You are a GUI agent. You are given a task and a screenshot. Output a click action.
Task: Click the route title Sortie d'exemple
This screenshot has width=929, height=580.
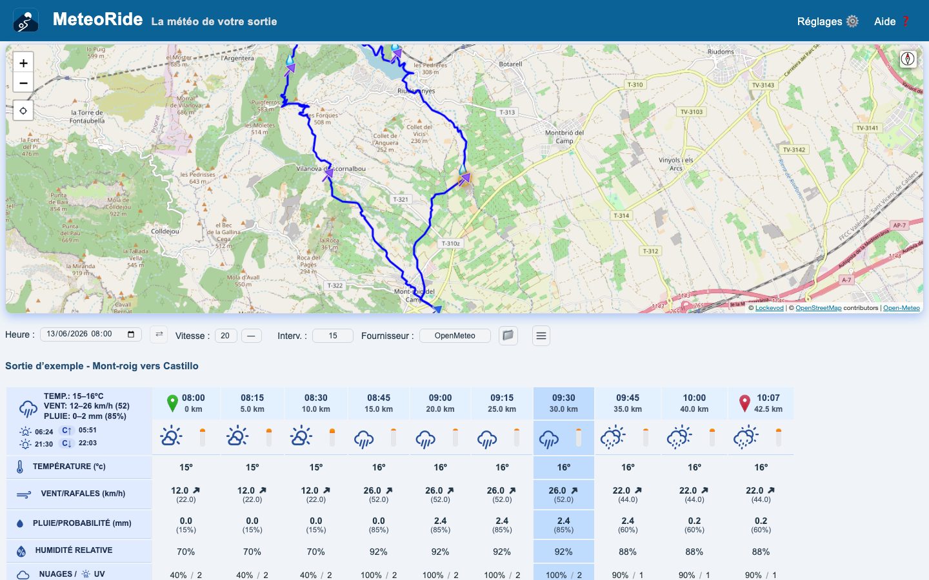click(x=102, y=365)
